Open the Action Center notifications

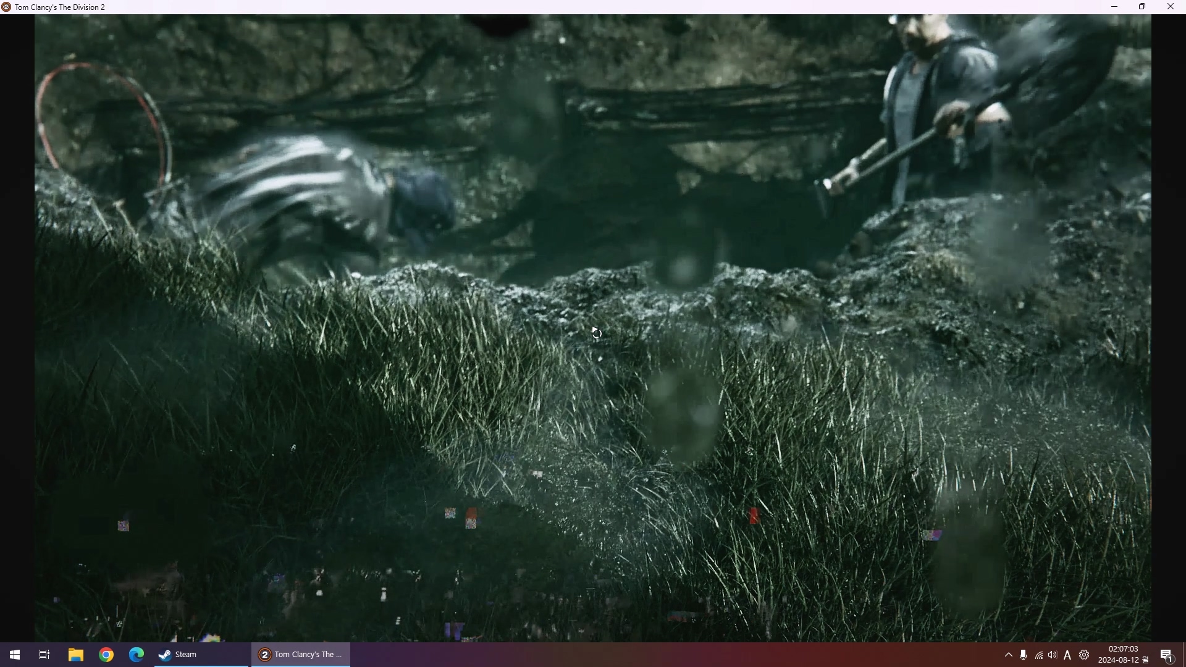coord(1167,655)
